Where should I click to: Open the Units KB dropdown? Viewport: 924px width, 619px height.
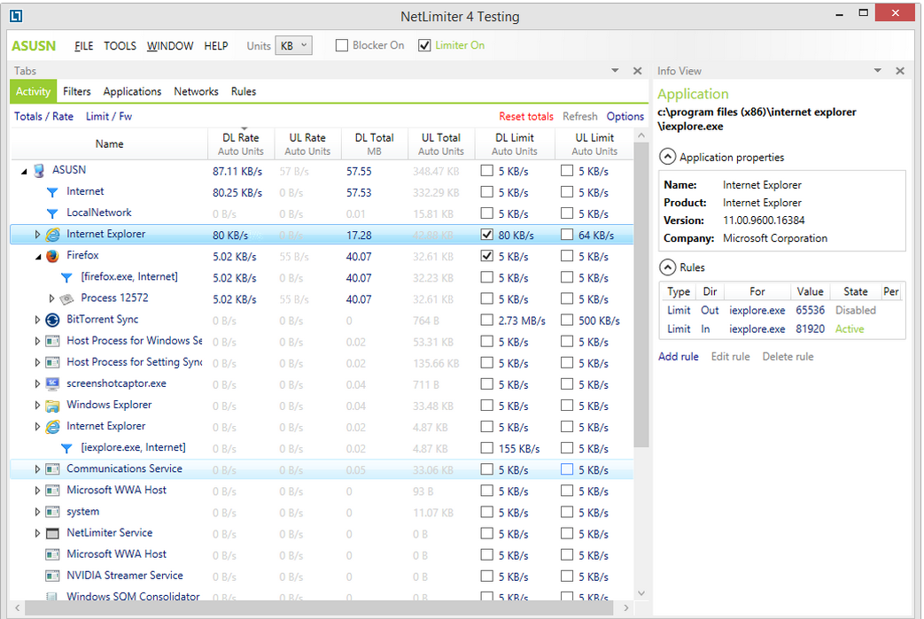click(293, 45)
